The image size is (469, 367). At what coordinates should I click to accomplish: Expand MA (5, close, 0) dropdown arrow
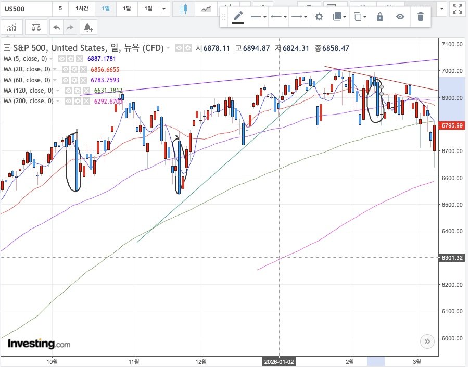pyautogui.click(x=51, y=59)
